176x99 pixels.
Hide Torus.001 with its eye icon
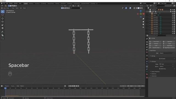point(172,17)
